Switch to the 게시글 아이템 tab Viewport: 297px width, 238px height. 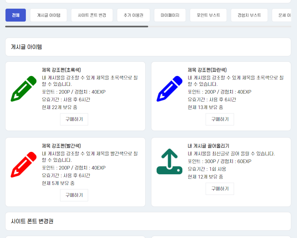[x=48, y=15]
